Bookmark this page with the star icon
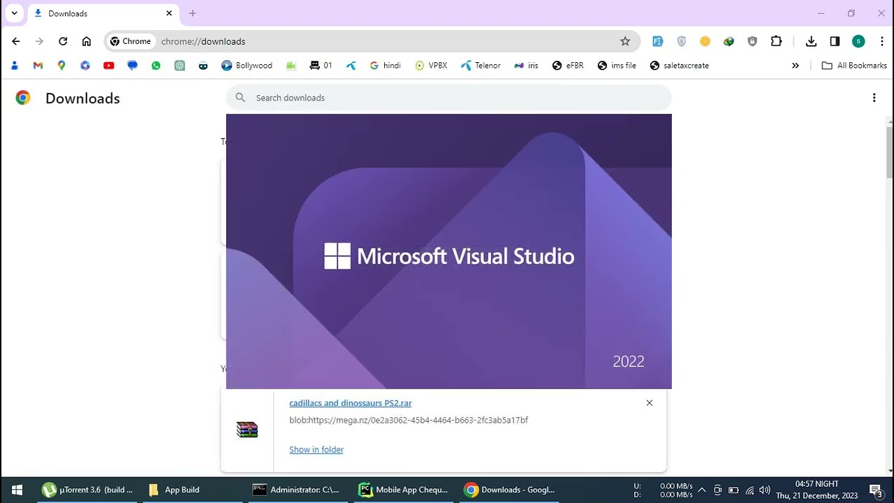This screenshot has height=503, width=894. pyautogui.click(x=625, y=41)
